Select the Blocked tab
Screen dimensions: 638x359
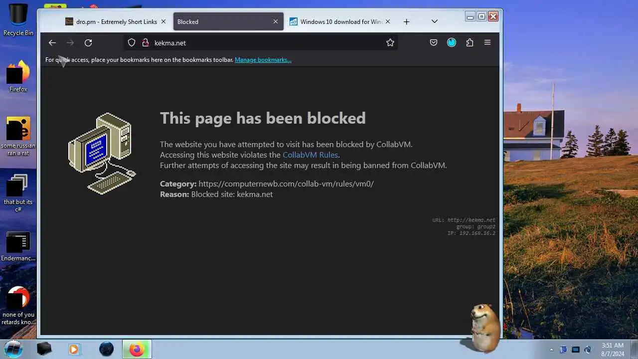(x=228, y=22)
